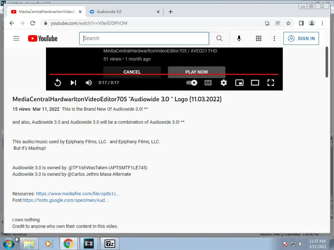Enable miniplayer mode
Screen dimensions: 334x250
(239, 82)
